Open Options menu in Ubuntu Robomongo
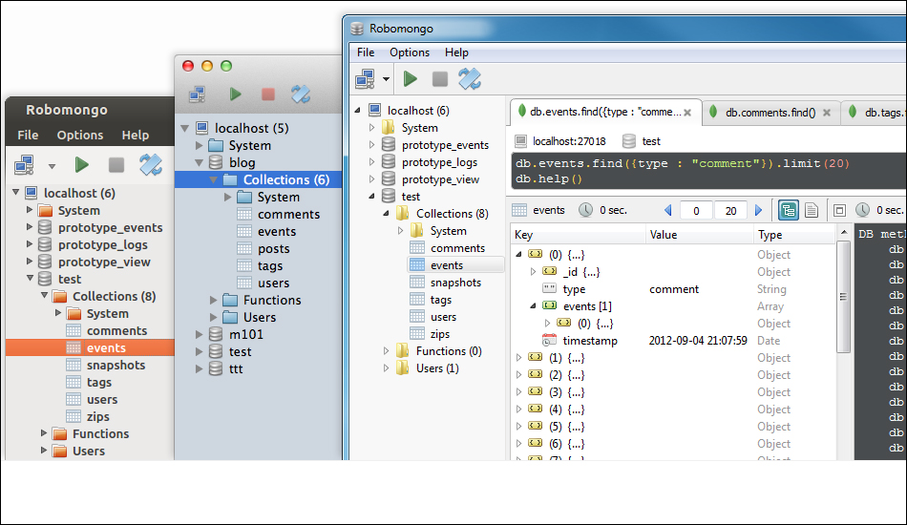Screen dimensions: 907x525 click(x=80, y=136)
